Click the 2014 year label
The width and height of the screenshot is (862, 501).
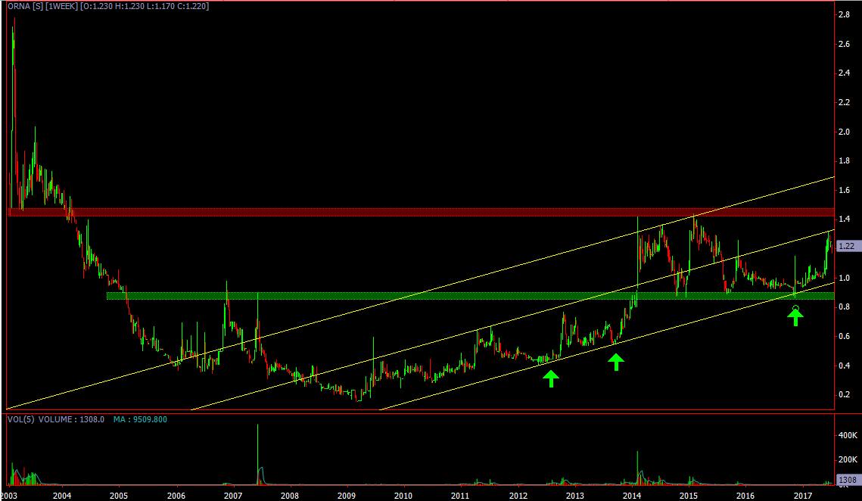[632, 496]
